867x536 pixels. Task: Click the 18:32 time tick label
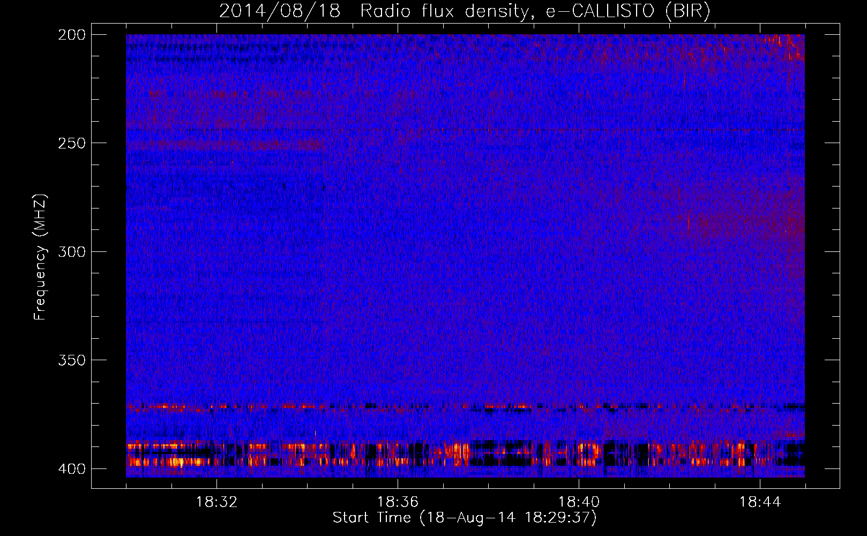(x=216, y=502)
